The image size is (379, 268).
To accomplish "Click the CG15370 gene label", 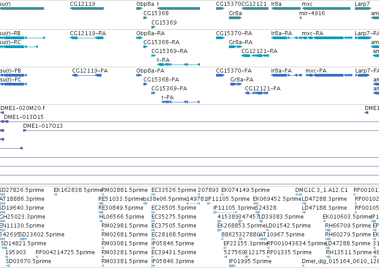I will [228, 4].
